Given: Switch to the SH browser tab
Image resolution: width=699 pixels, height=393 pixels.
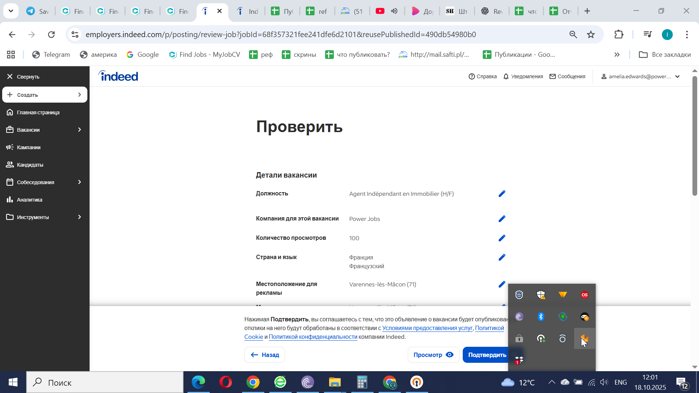Looking at the screenshot, I should [457, 11].
